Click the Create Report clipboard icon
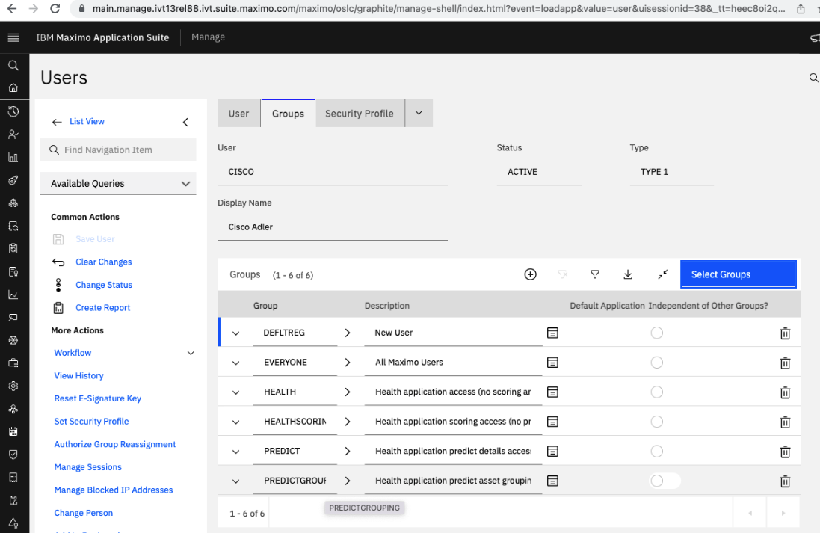Screen dimensions: 820x533 (58, 307)
